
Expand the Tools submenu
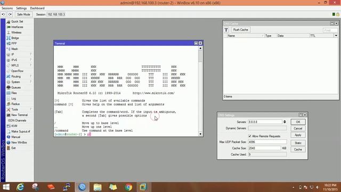19,109
